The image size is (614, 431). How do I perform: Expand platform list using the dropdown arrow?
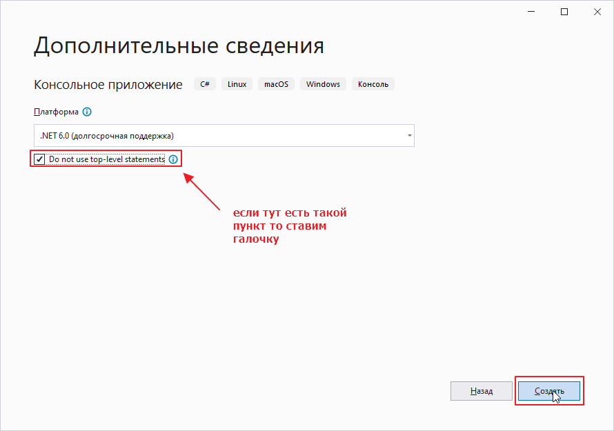[409, 136]
